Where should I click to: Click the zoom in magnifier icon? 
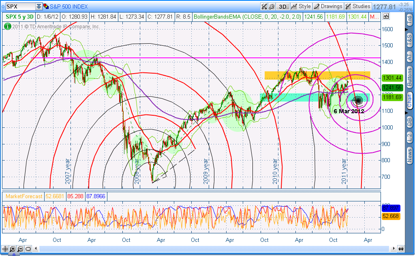coord(13,249)
